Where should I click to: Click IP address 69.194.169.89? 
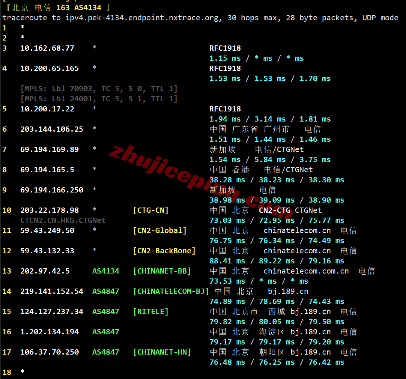[50, 149]
